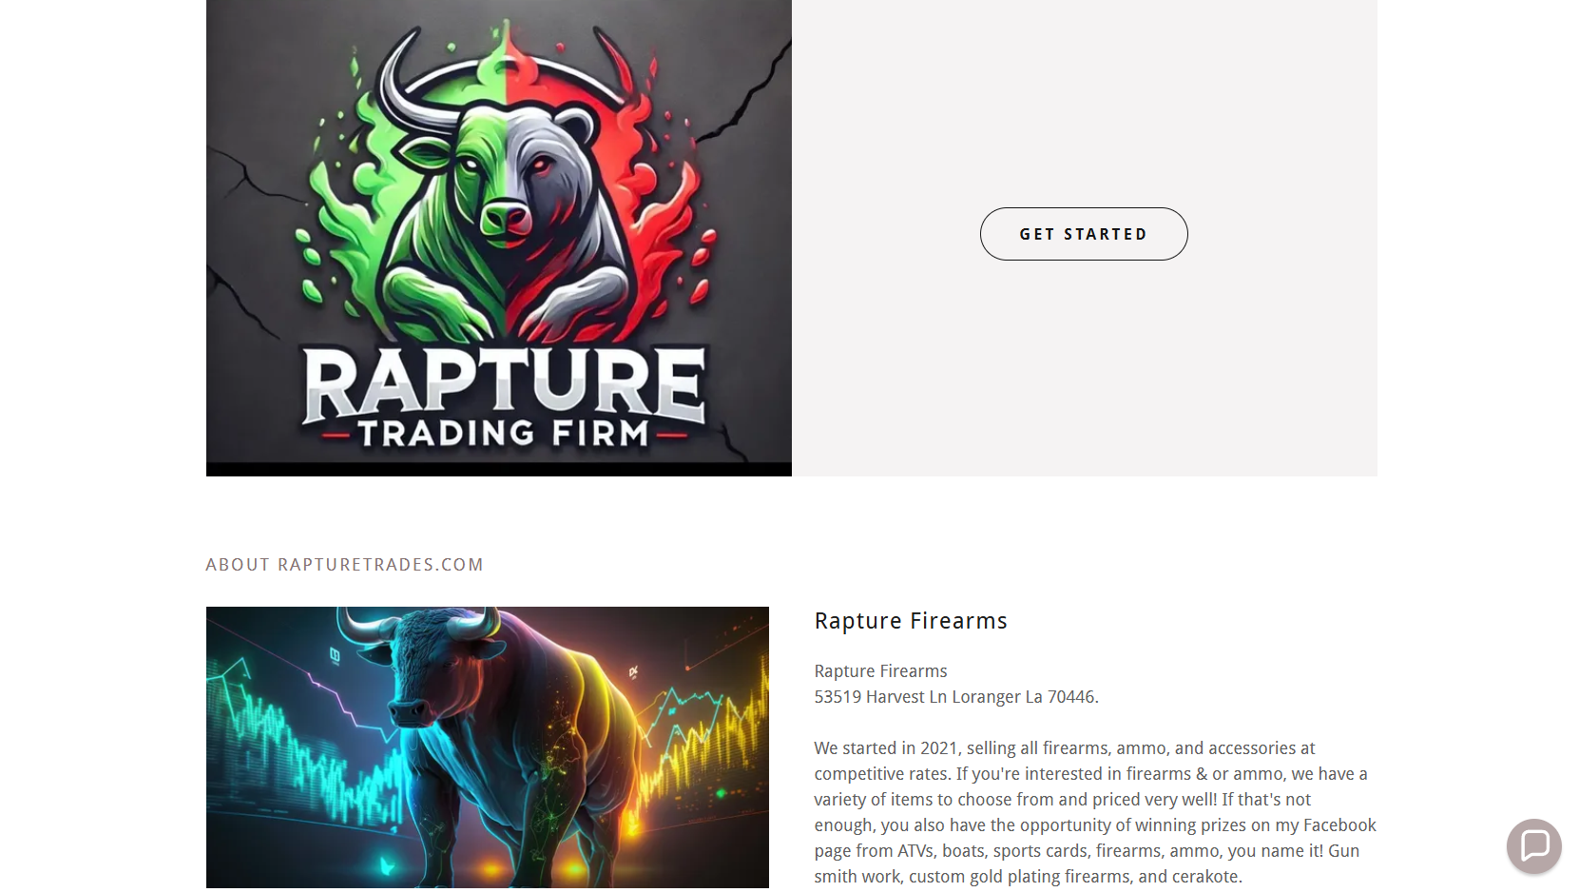Click the 'cerakote' word ending the description
Viewport: 1579px width, 892px height.
pyautogui.click(x=1205, y=877)
